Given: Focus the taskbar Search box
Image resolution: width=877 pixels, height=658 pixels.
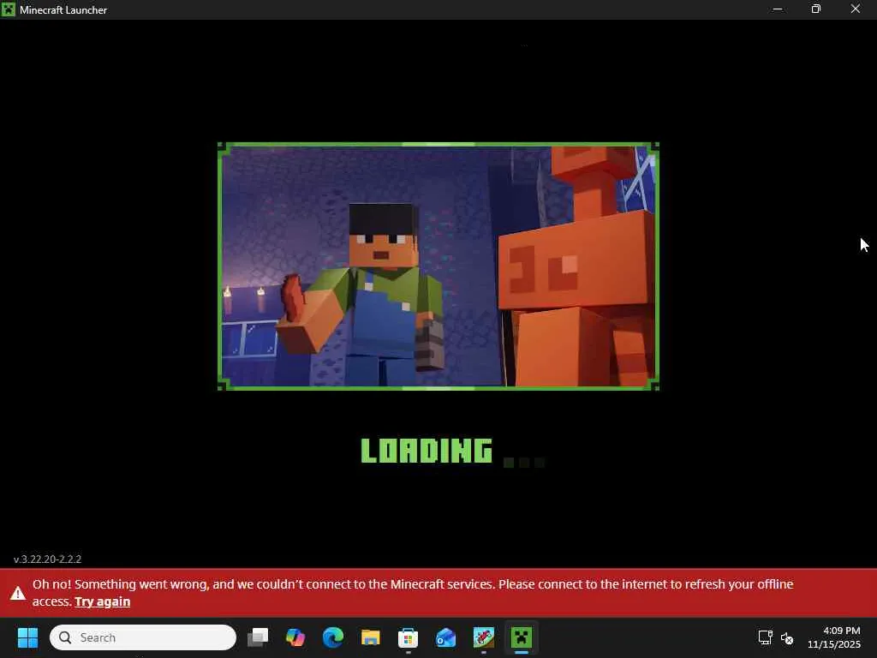Looking at the screenshot, I should pos(143,637).
